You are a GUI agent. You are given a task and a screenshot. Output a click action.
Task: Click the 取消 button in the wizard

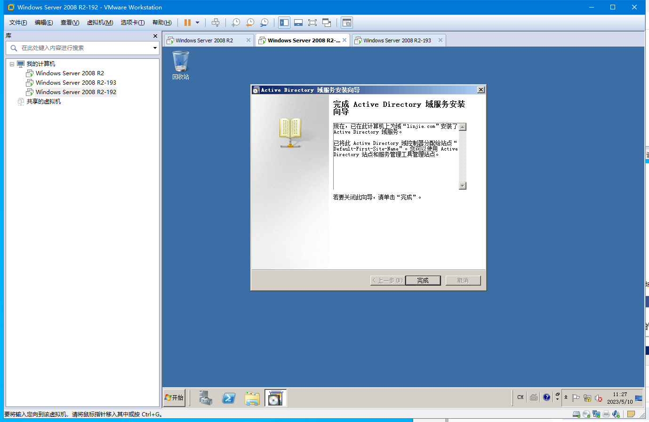point(463,280)
